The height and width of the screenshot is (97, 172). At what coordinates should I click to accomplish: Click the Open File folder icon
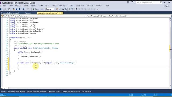[13, 9]
